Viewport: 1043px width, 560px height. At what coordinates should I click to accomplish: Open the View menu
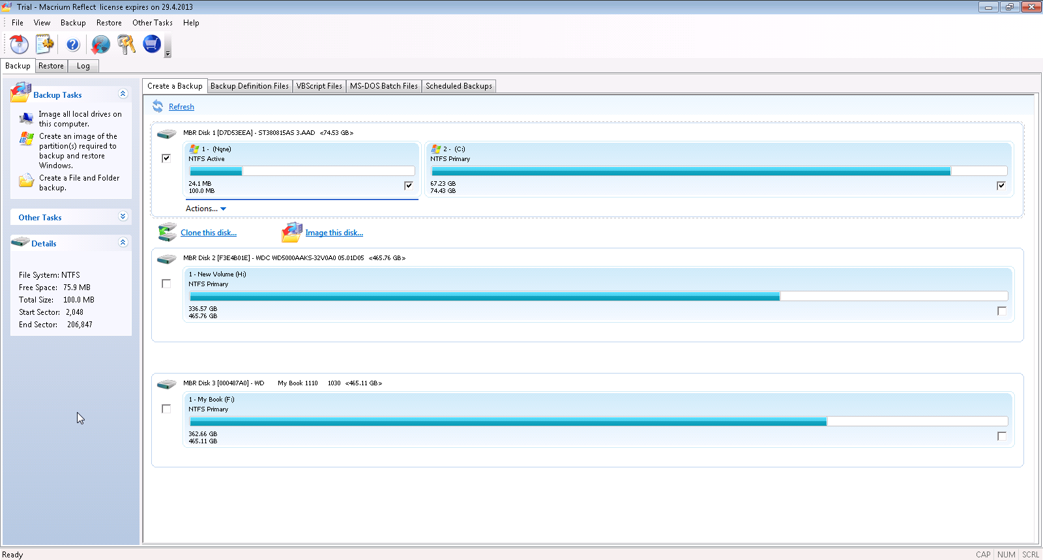tap(42, 23)
